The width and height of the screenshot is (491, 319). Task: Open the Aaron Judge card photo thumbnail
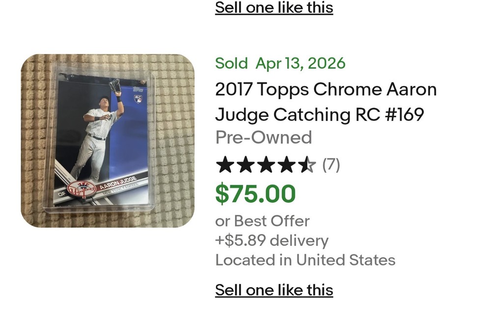point(108,141)
